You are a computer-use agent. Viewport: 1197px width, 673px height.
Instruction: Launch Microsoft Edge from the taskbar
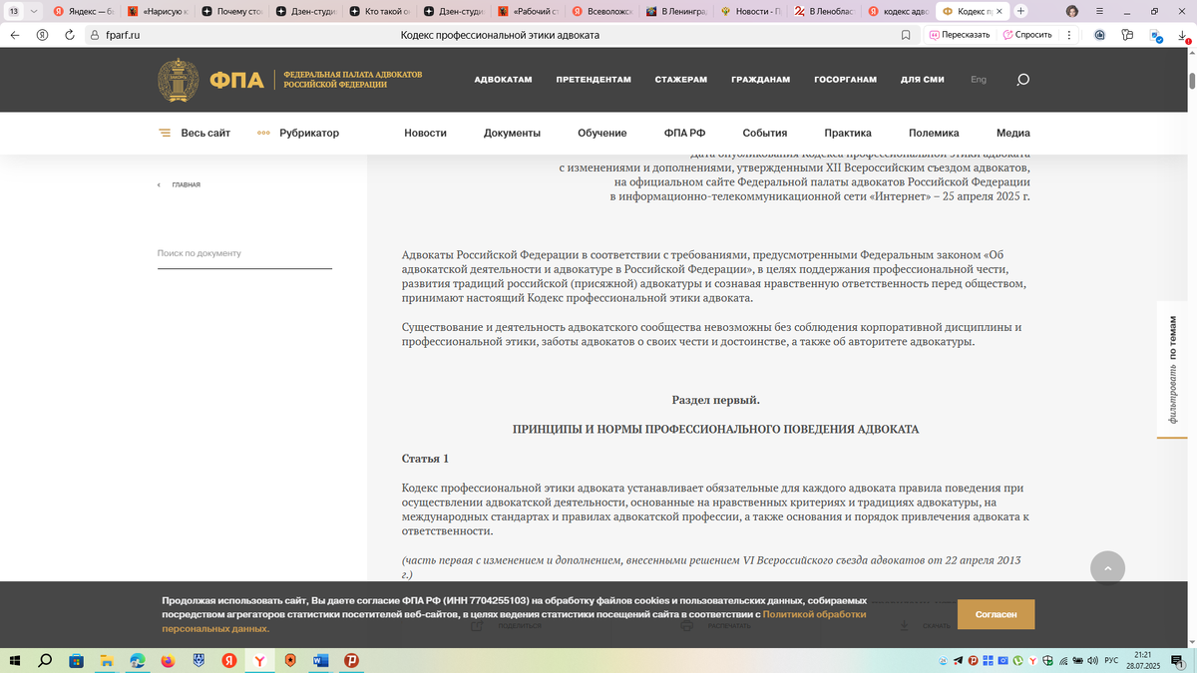(x=138, y=660)
